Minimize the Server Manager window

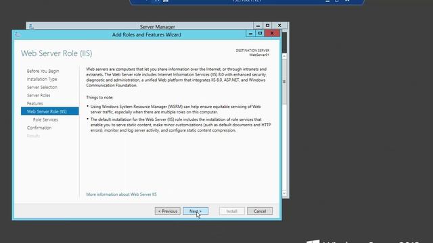258,26
